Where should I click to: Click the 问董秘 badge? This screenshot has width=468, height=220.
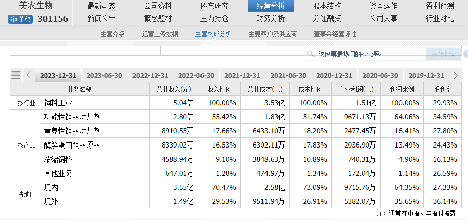[20, 20]
